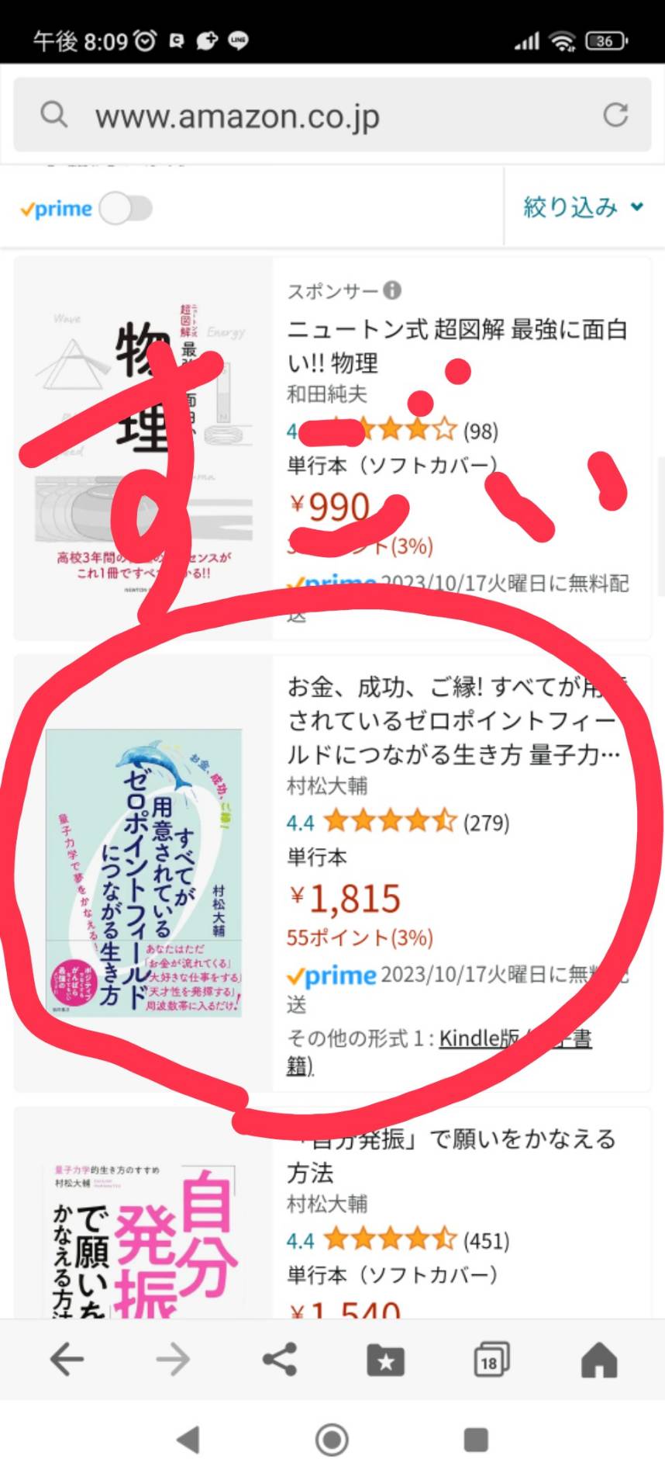Tap the browser home icon
Screen dimensions: 665x1480
(598, 1360)
